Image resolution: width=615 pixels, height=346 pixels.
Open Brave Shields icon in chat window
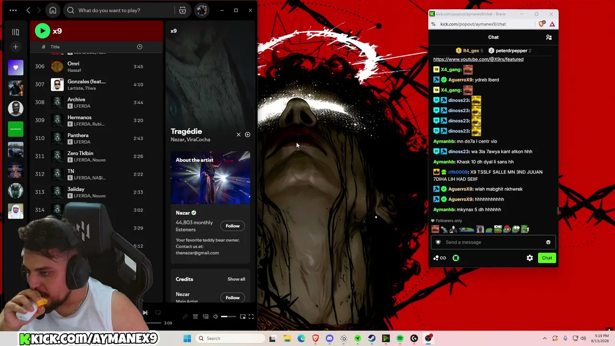542,24
